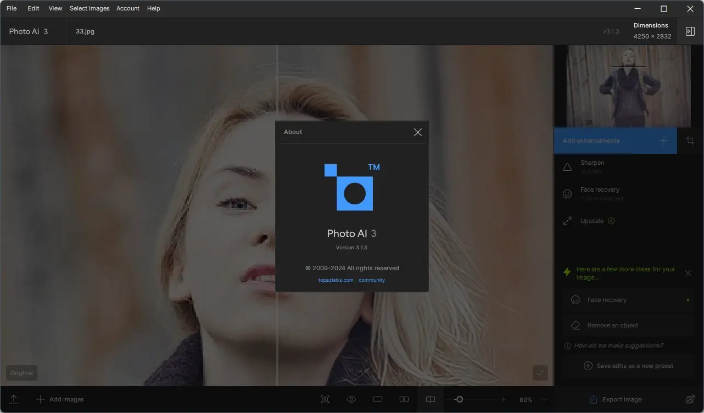Switch to side-by-side view layout
The image size is (704, 413).
pyautogui.click(x=404, y=399)
